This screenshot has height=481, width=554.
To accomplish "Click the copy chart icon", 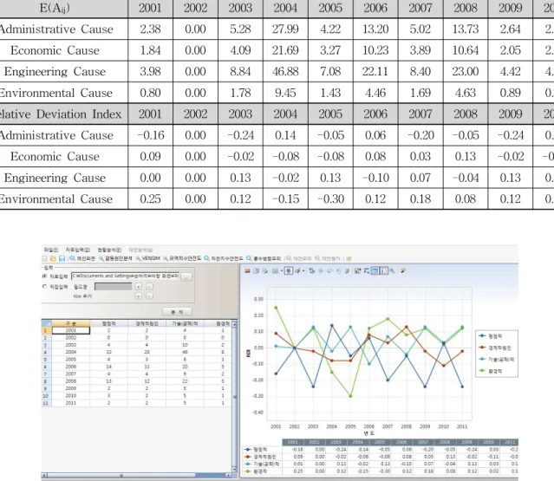I will coord(256,271).
